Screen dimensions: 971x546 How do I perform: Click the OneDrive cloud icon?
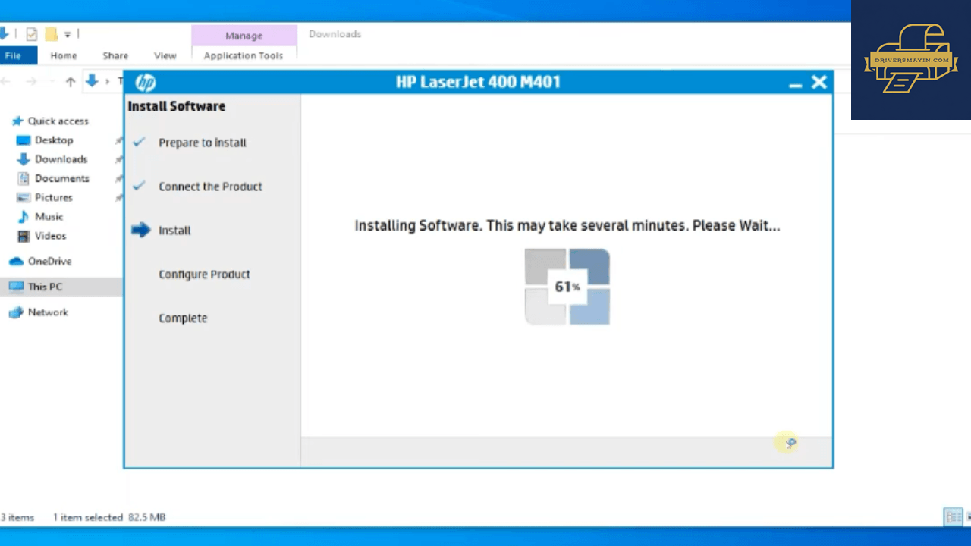click(16, 262)
